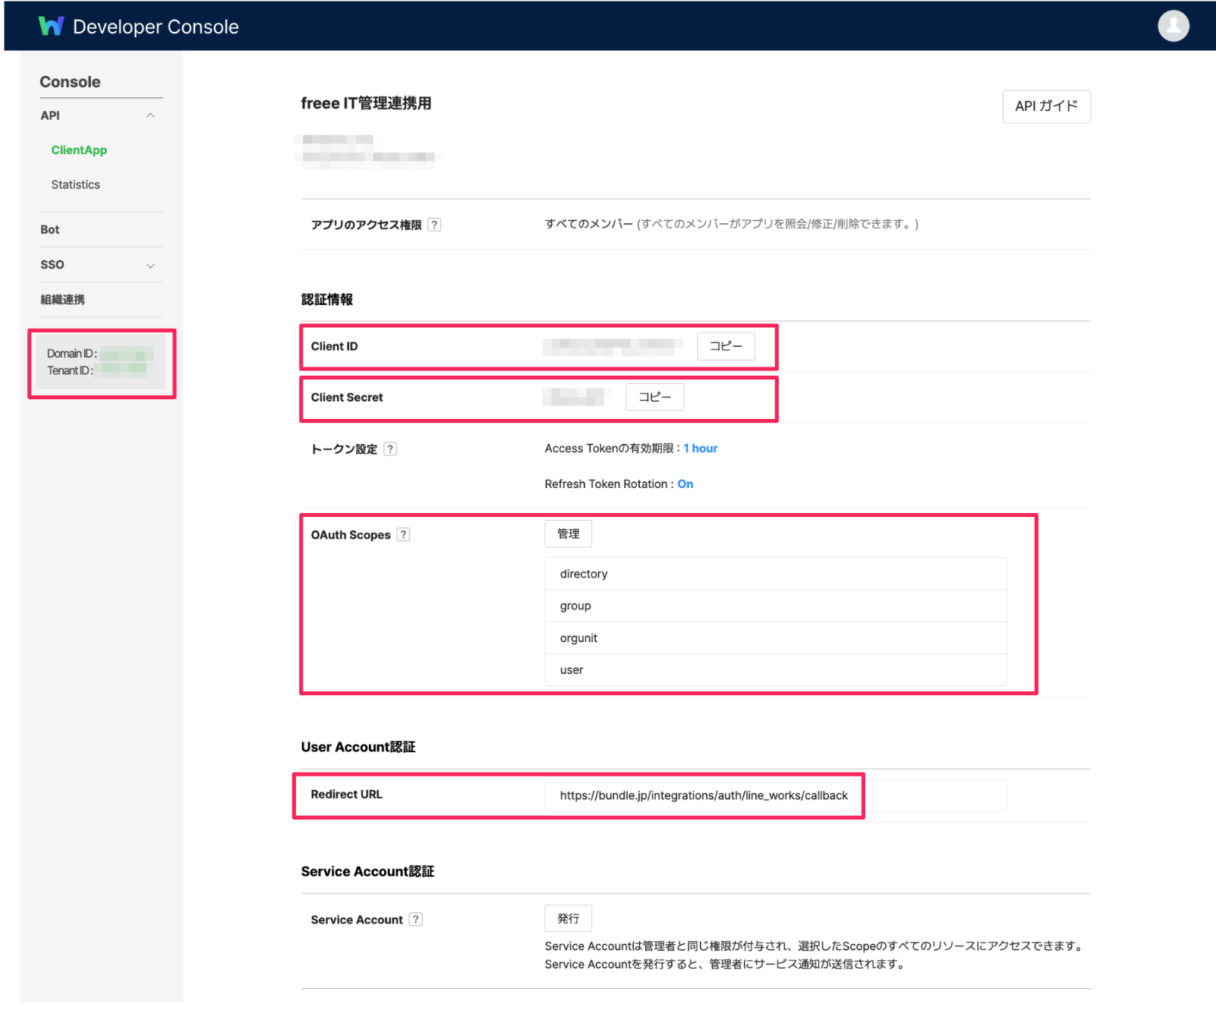Collapse the API section in sidebar

click(x=150, y=115)
